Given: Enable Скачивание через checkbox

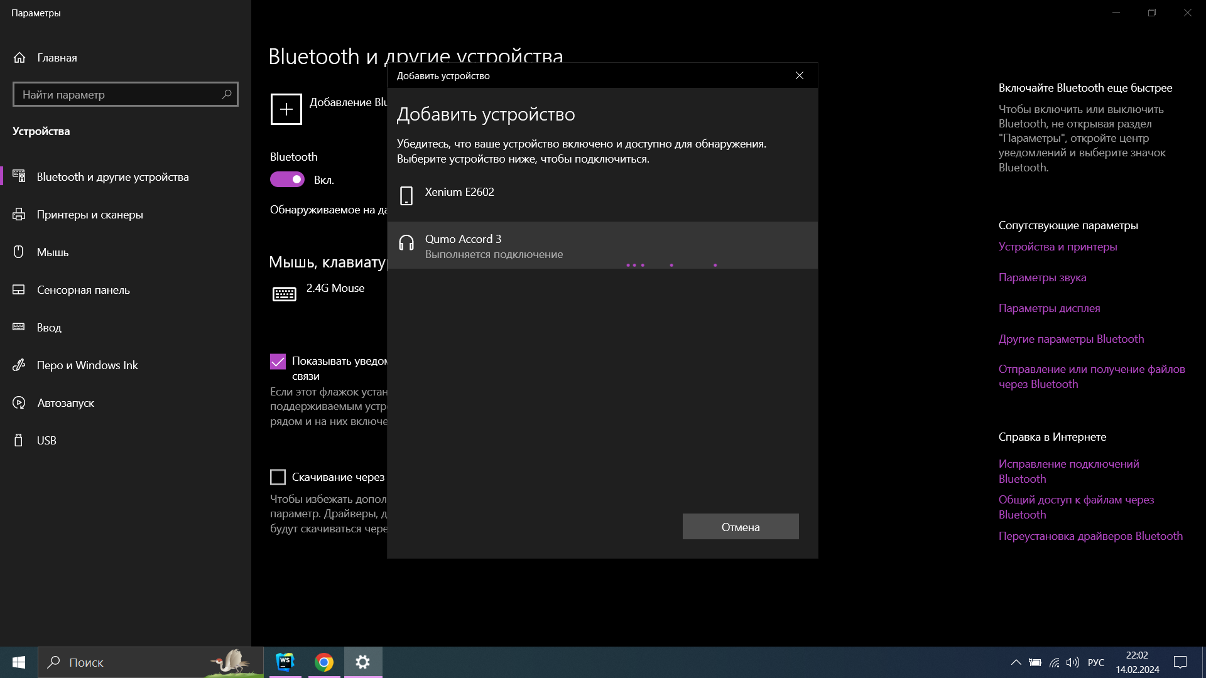Looking at the screenshot, I should point(278,477).
